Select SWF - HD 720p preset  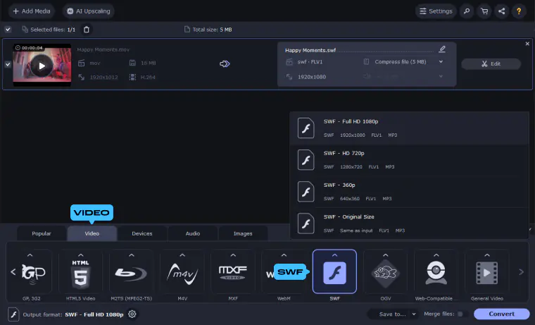[409, 159]
